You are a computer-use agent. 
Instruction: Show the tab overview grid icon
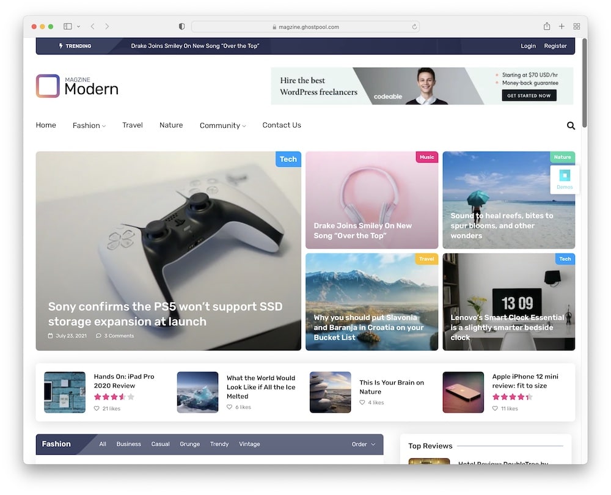click(577, 26)
